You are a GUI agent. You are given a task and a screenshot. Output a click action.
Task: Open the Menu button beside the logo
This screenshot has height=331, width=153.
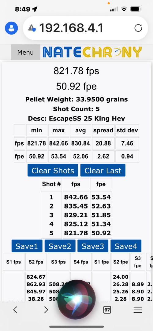[x=26, y=52]
